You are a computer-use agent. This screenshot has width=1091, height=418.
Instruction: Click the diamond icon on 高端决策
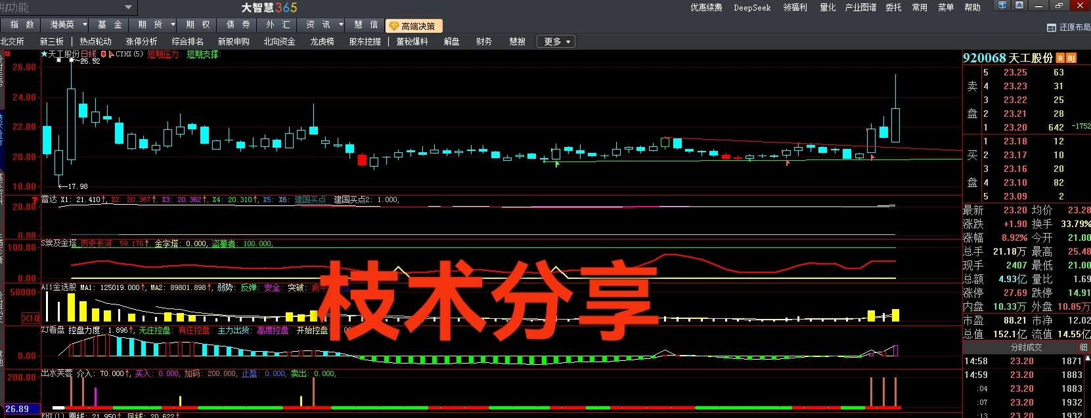[x=394, y=26]
